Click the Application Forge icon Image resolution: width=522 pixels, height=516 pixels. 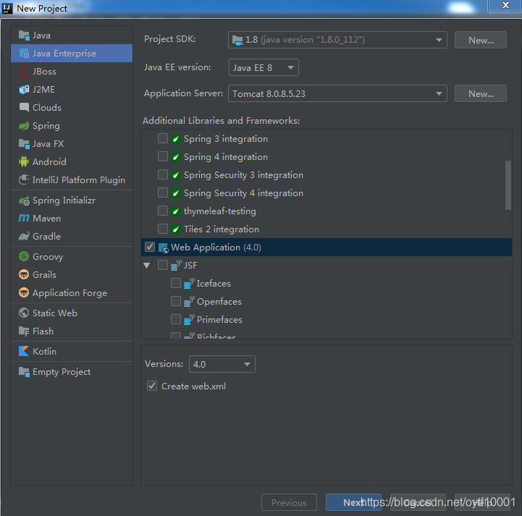(24, 293)
